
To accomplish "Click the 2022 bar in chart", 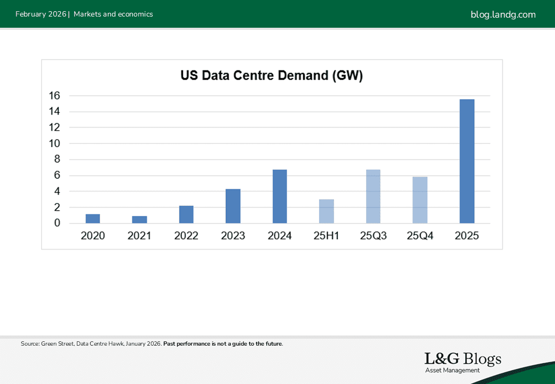I will pos(186,214).
